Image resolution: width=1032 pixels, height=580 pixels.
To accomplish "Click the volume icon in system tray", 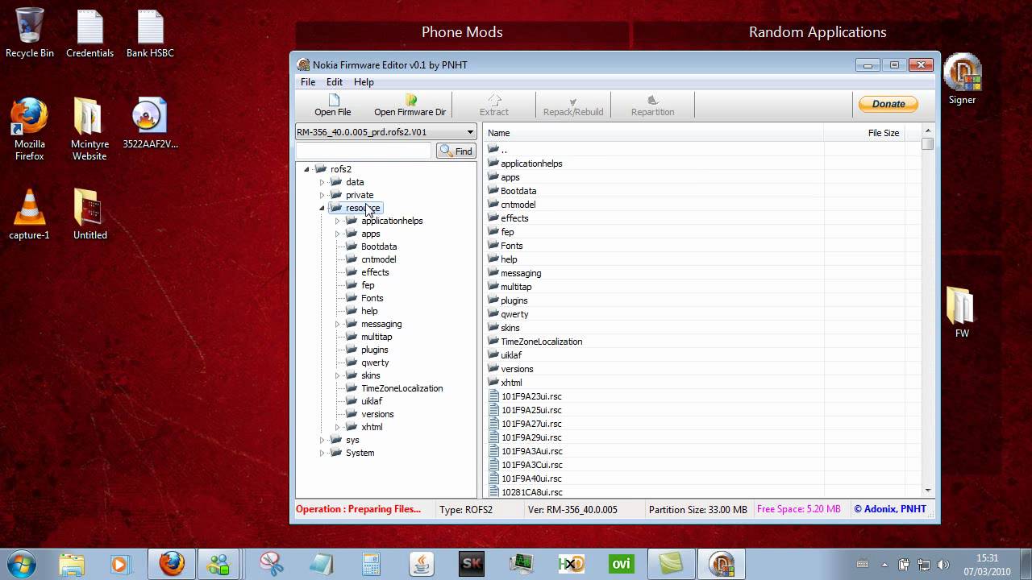I will click(942, 564).
